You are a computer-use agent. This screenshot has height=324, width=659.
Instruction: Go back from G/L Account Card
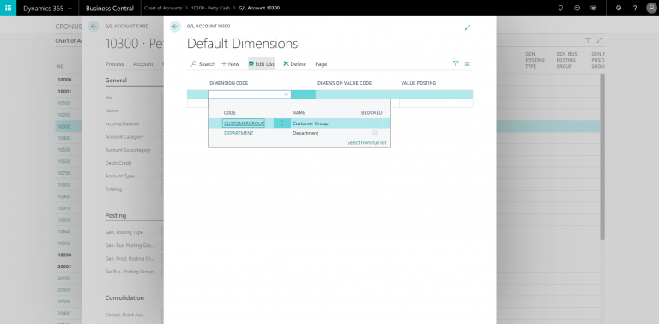94,27
